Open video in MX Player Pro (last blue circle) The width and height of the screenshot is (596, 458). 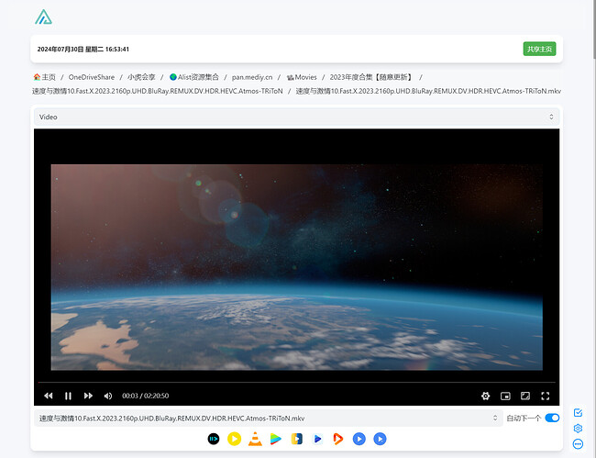380,439
